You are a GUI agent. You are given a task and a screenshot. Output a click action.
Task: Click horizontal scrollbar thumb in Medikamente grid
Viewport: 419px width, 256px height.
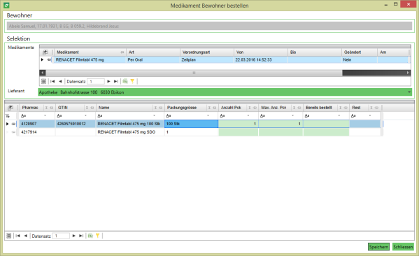pos(194,73)
